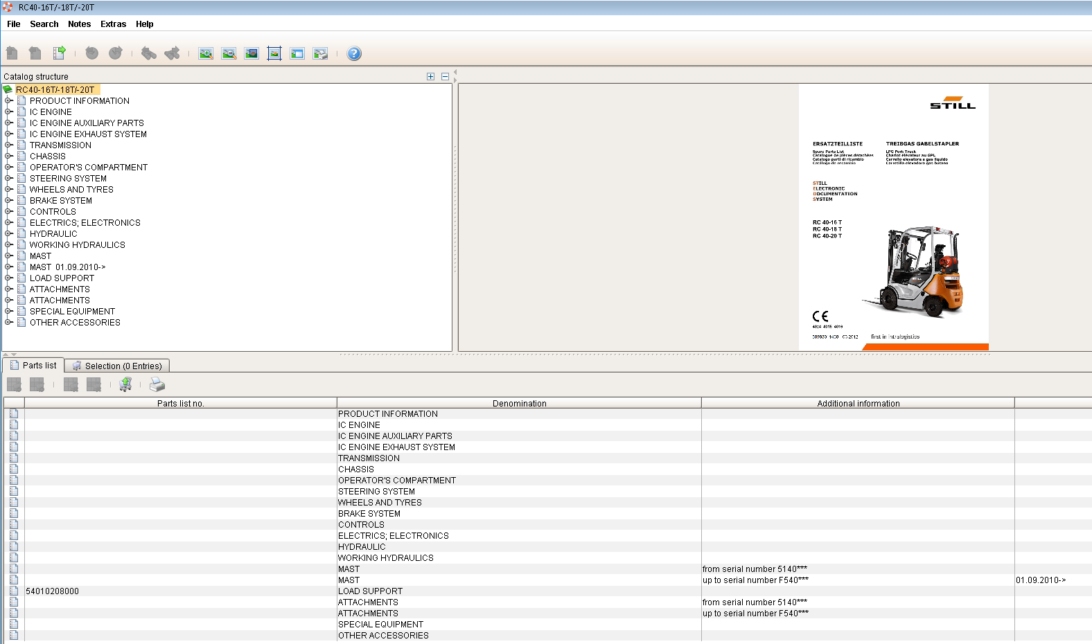Click the undo round arrow toolbar icon
The image size is (1092, 644).
(91, 53)
